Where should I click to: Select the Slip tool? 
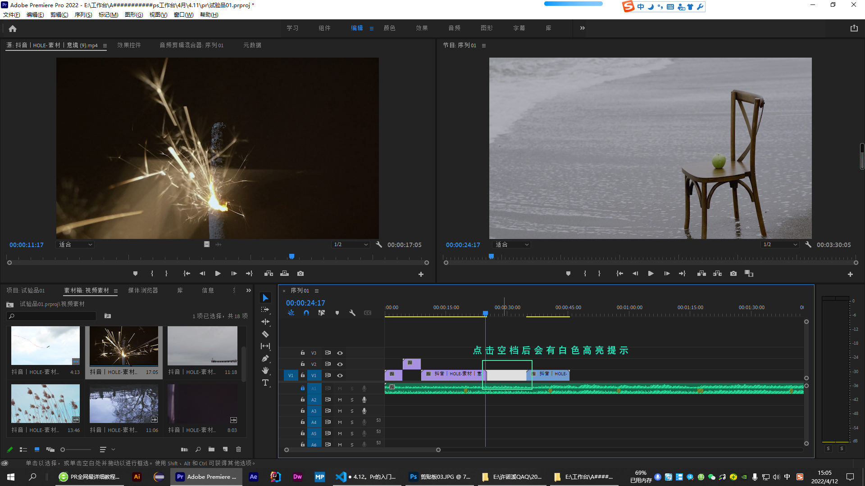[265, 346]
